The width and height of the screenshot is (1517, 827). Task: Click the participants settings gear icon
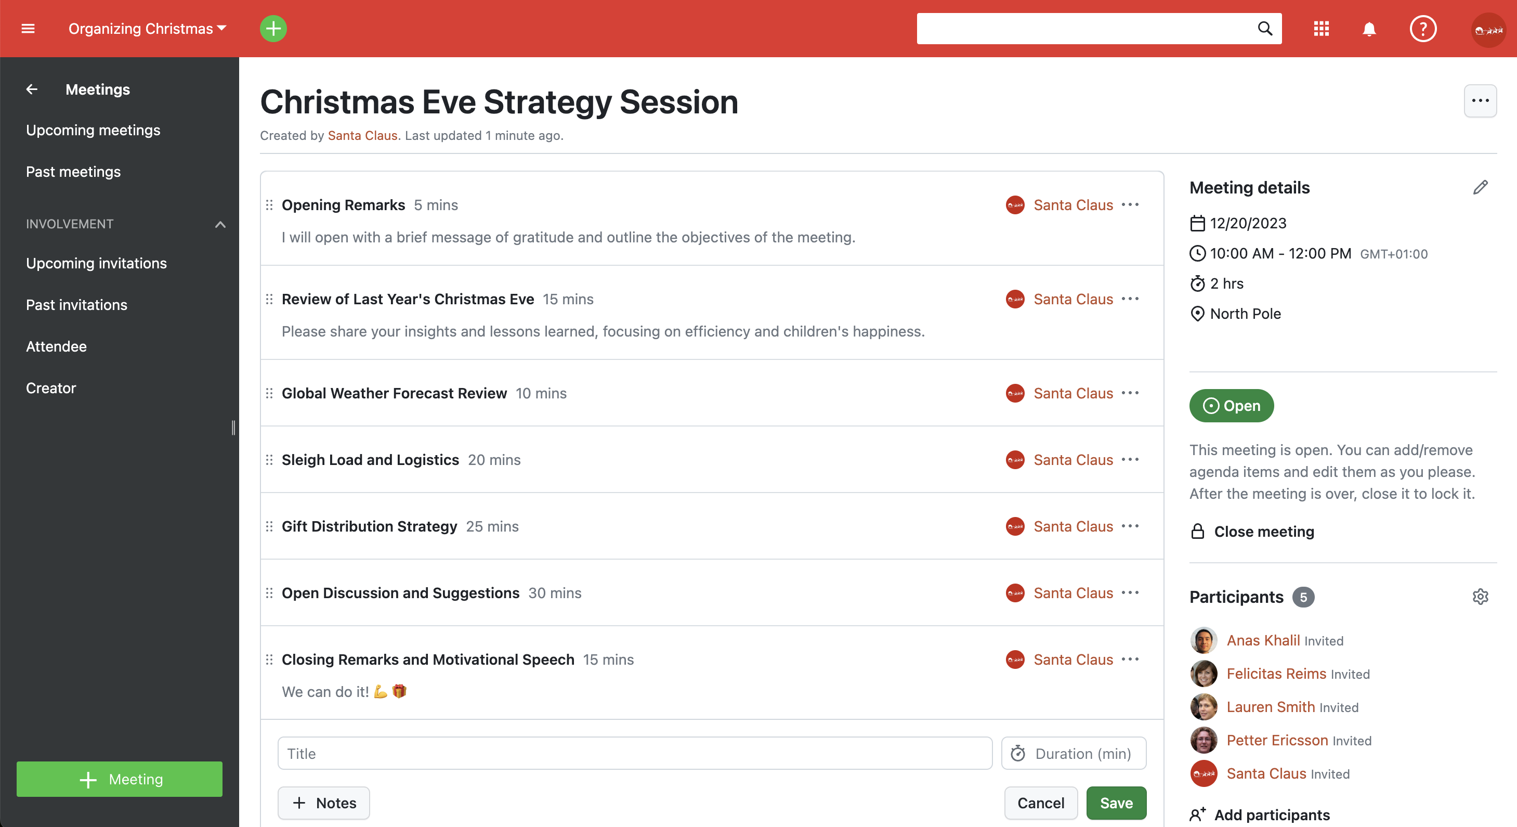point(1481,597)
